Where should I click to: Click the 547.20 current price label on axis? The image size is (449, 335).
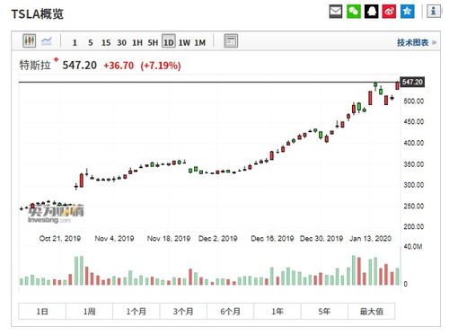[x=412, y=82]
